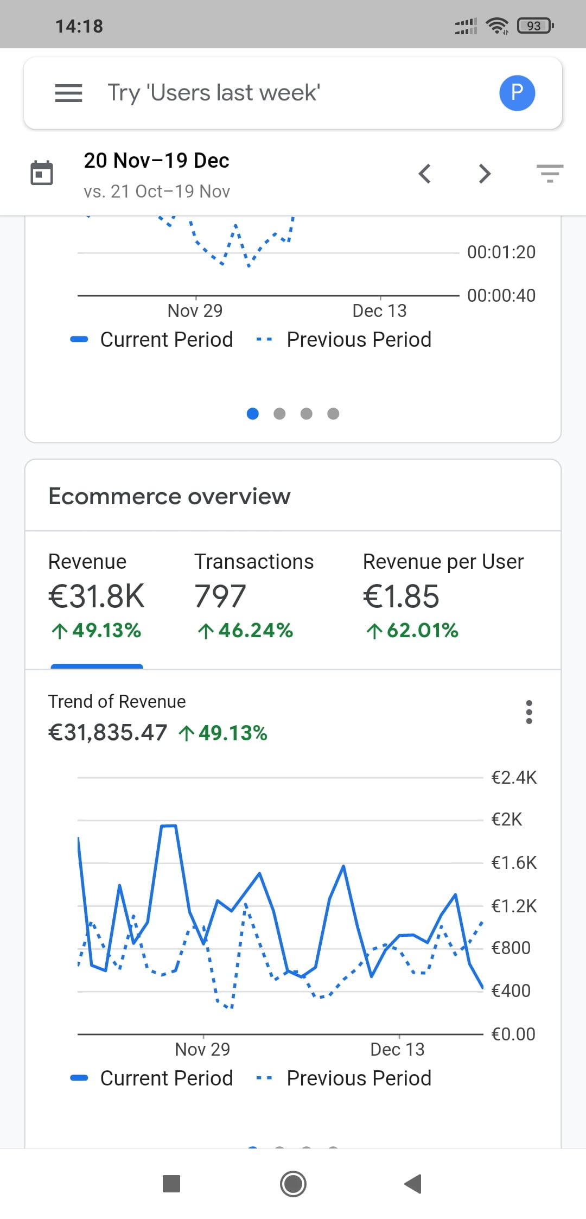This screenshot has height=1219, width=586.
Task: Switch to Revenue per User tab
Action: click(443, 597)
